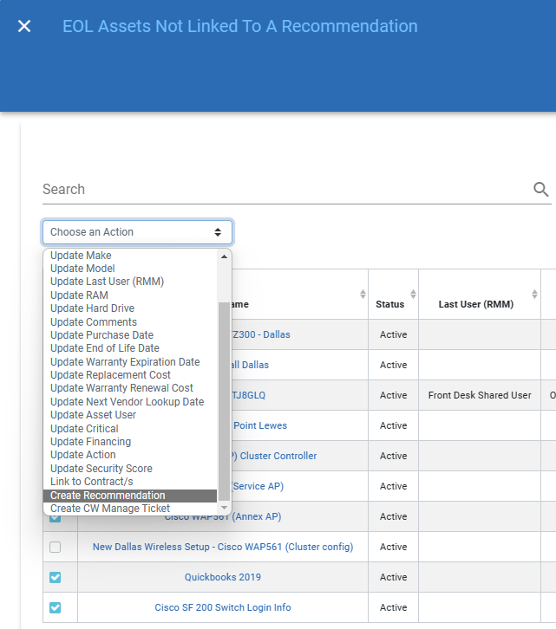Screen dimensions: 556x629
Task: Click the dropdown list scrollbar thumb
Action: coord(224,401)
